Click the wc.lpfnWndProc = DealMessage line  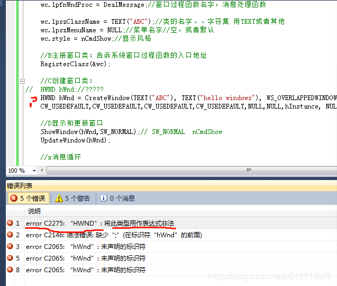pyautogui.click(x=153, y=5)
